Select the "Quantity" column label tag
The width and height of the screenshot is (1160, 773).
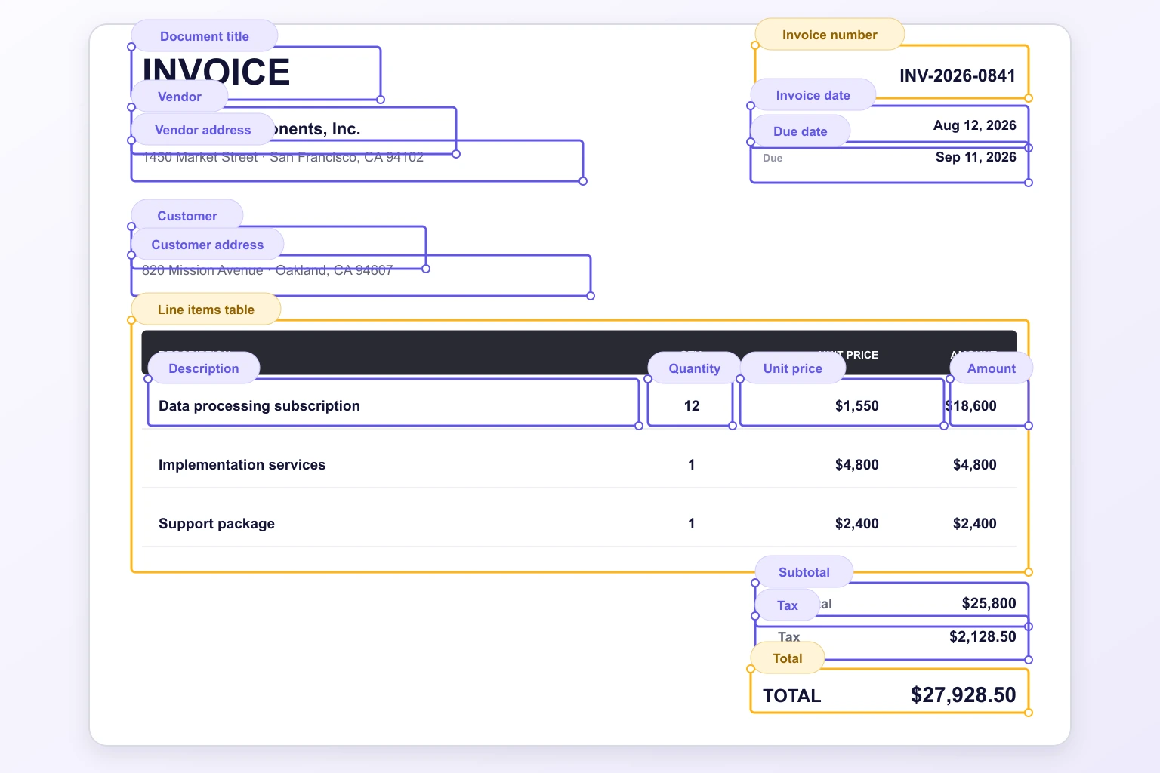point(695,368)
